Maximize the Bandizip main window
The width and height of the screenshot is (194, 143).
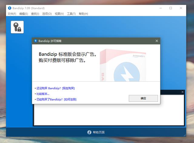point(171,8)
